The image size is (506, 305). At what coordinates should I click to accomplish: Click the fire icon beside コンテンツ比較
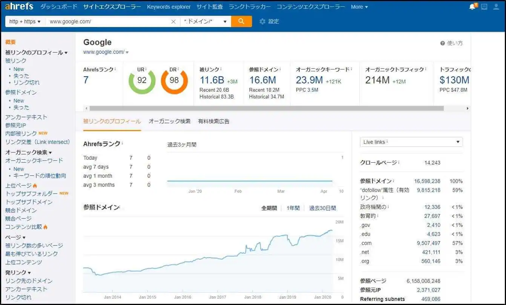[x=45, y=227]
